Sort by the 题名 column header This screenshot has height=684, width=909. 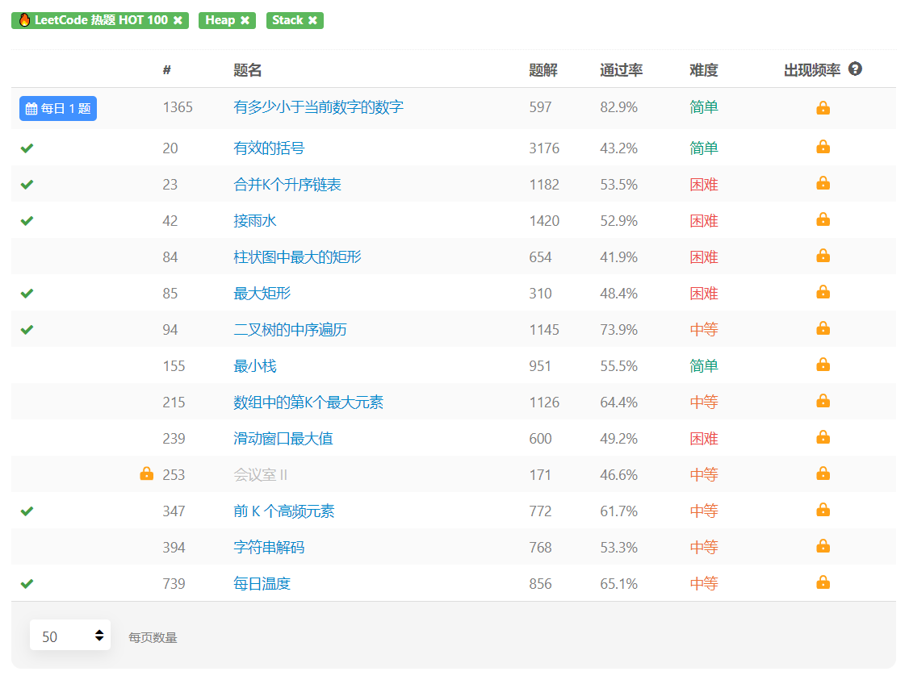tap(248, 70)
